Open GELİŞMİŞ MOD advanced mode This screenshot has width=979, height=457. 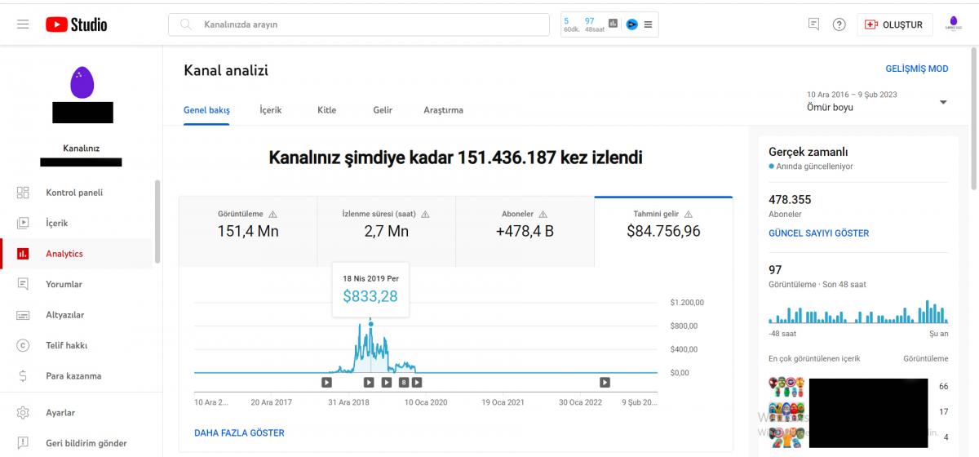pyautogui.click(x=917, y=69)
